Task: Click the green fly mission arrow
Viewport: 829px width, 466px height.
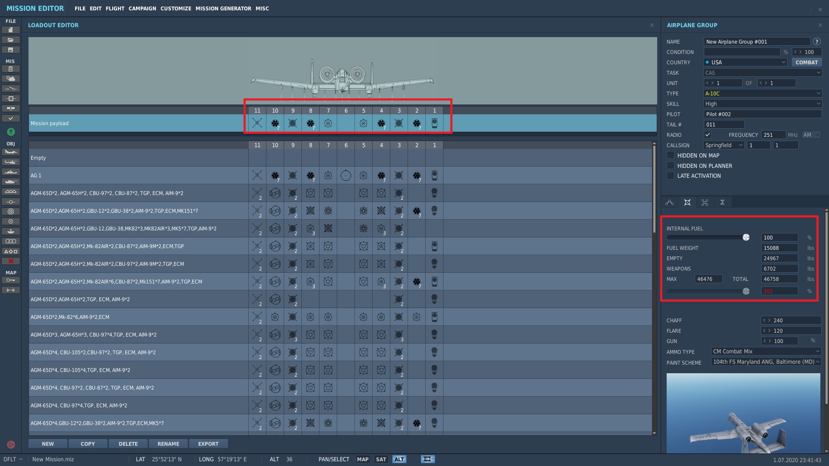Action: pos(11,132)
